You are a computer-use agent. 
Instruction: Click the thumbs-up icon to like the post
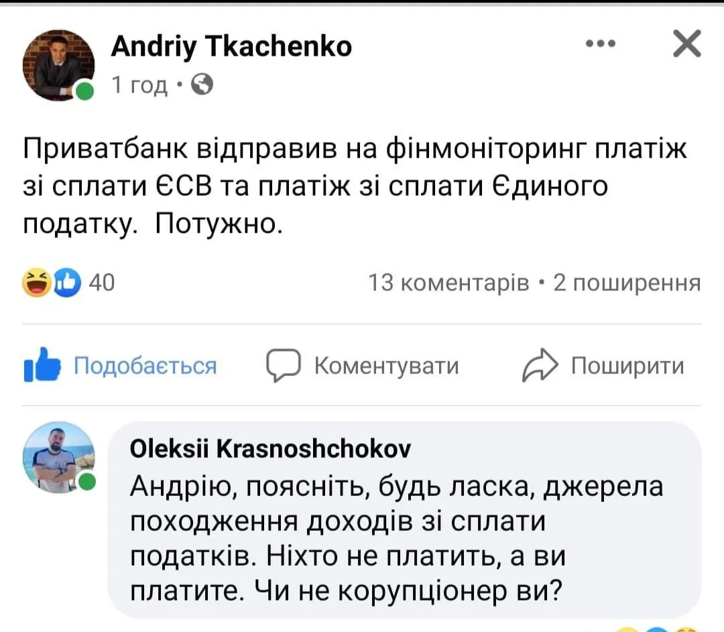41,365
